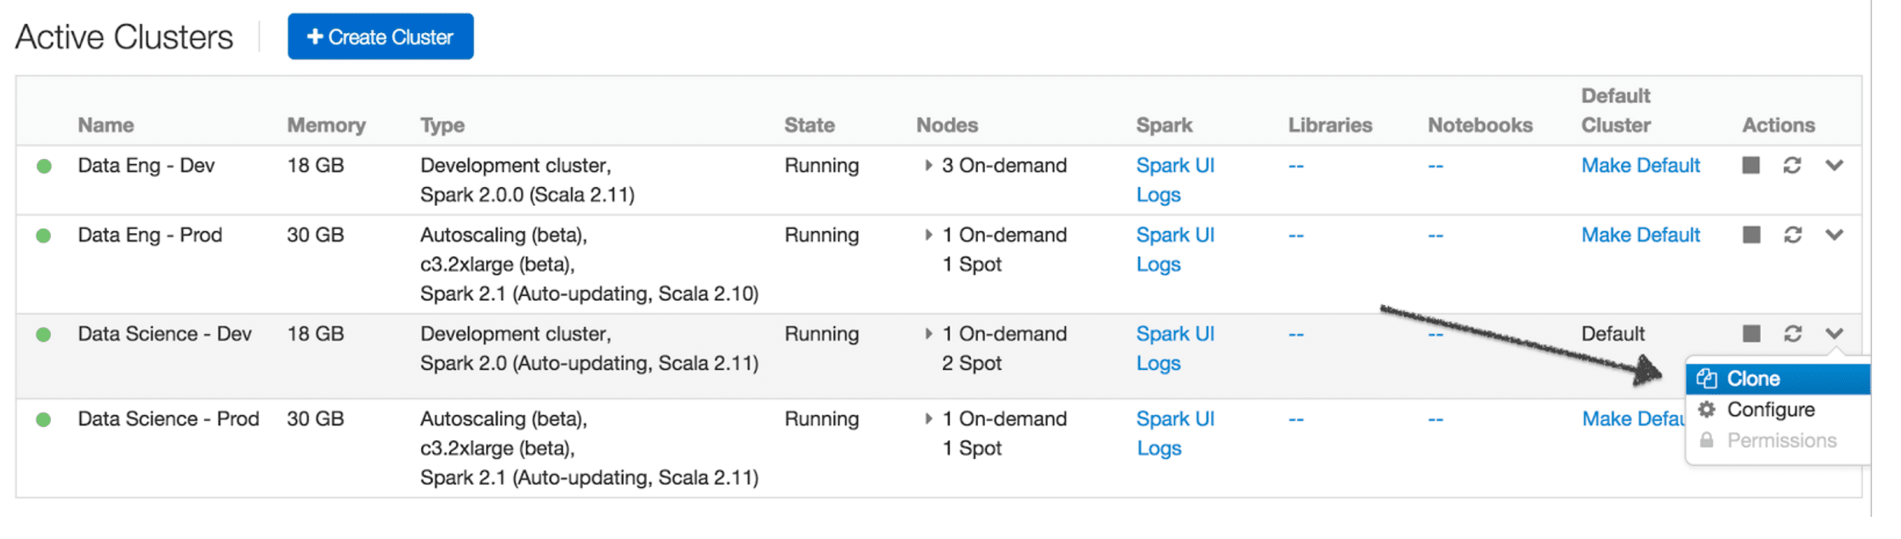This screenshot has height=539, width=1901.
Task: Sort table by Name column header
Action: [x=106, y=125]
